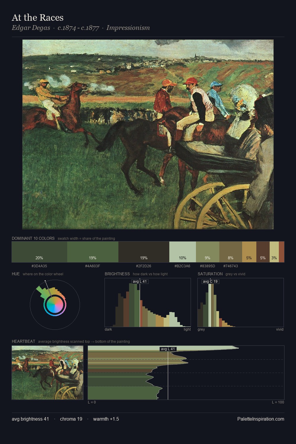Click the date c.1874 - c.1877
Viewport: 296px width, 444px height.
click(78, 28)
